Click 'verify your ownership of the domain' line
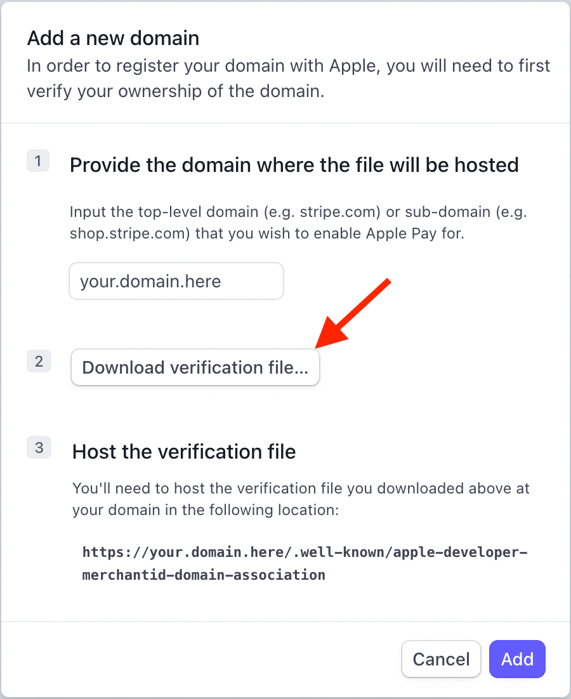 (x=176, y=91)
